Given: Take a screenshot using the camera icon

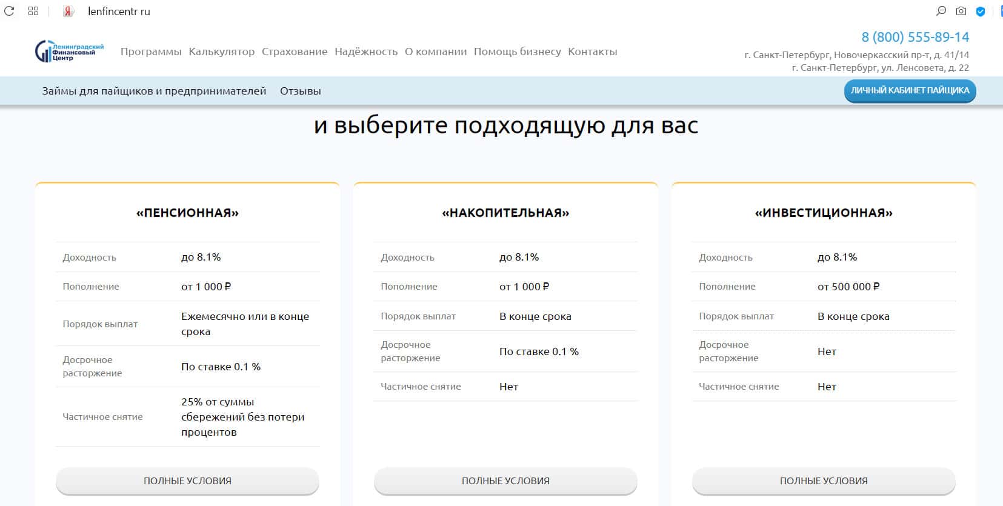Looking at the screenshot, I should click(961, 11).
